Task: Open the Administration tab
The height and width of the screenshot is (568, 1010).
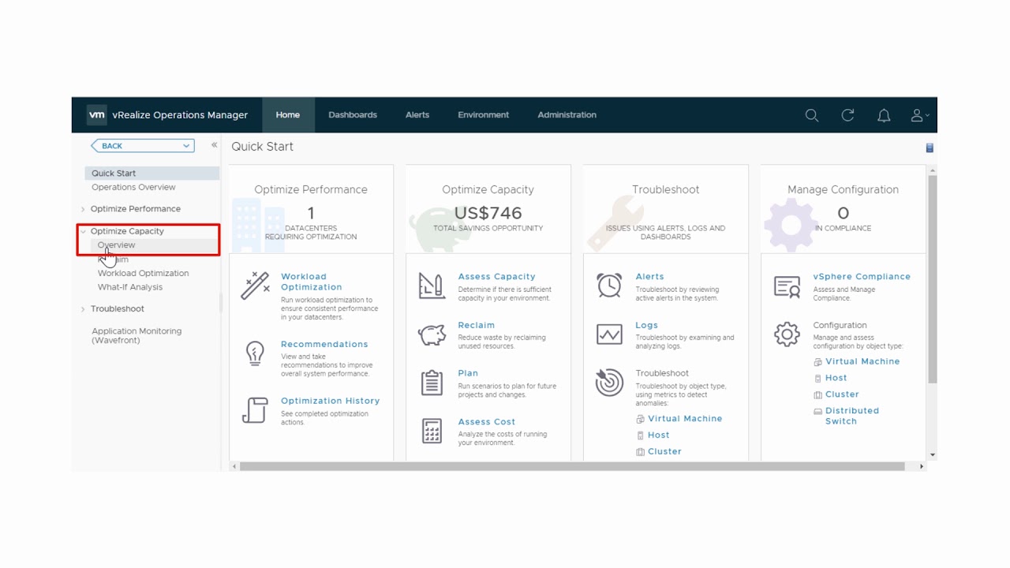Action: [x=567, y=115]
